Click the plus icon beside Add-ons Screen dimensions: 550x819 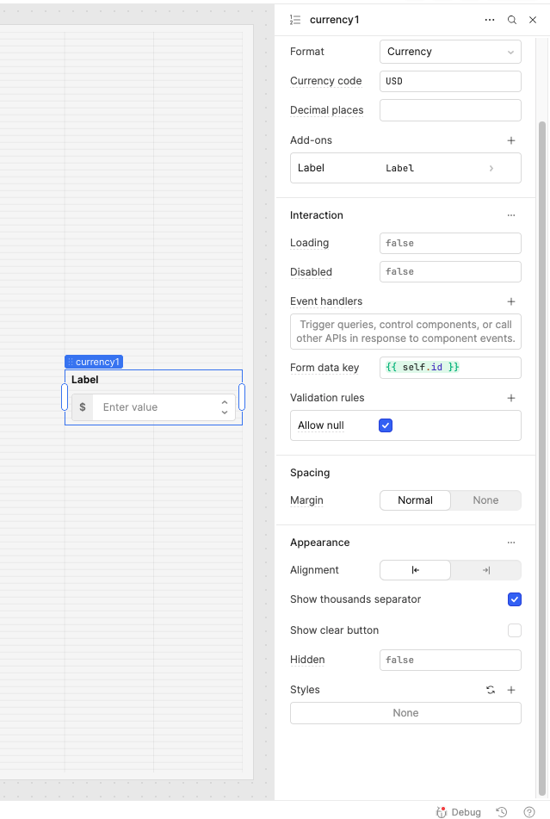tap(511, 140)
